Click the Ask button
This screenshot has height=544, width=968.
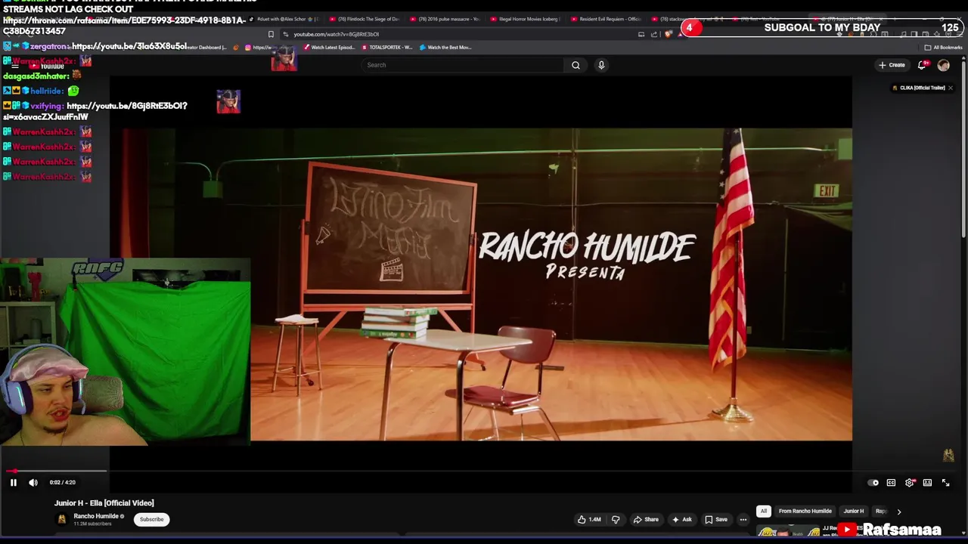click(681, 519)
